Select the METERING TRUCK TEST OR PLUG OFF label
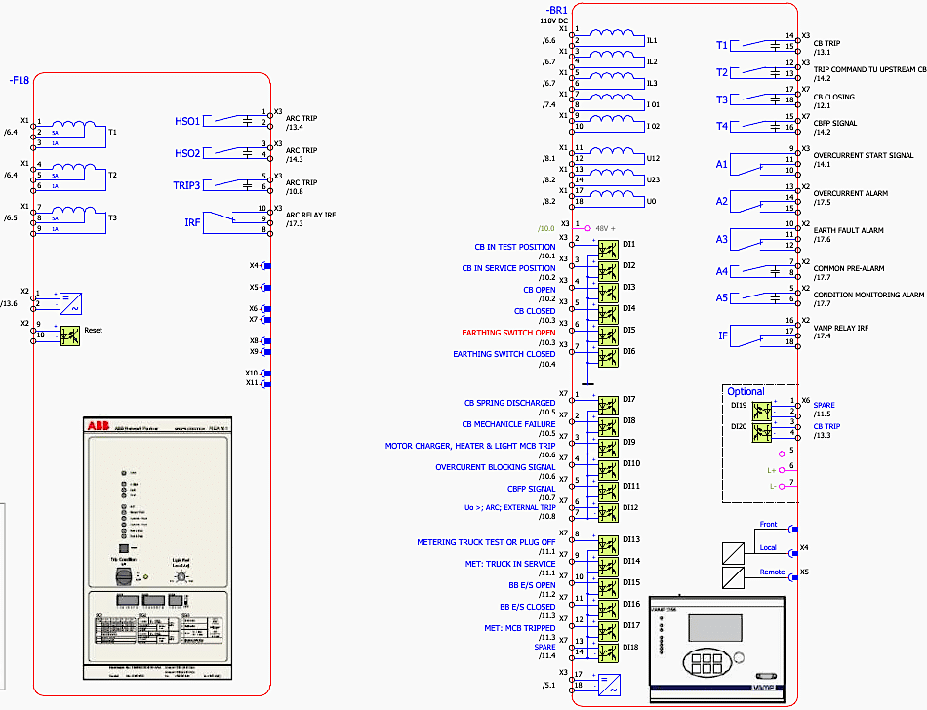The height and width of the screenshot is (710, 927). click(486, 542)
